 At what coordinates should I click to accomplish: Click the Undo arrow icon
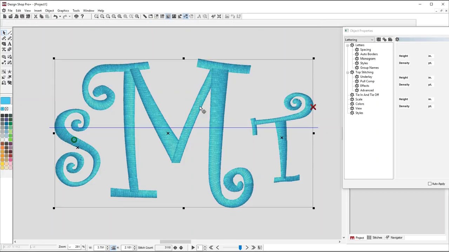coord(55,16)
